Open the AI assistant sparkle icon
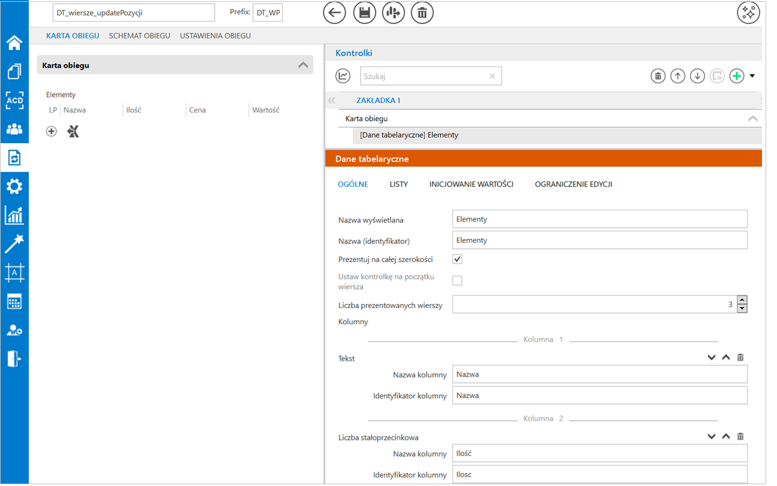777x486 pixels. (x=748, y=13)
